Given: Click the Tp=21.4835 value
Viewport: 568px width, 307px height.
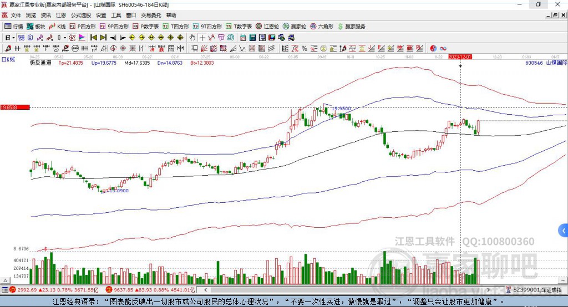Looking at the screenshot, I should (x=70, y=63).
